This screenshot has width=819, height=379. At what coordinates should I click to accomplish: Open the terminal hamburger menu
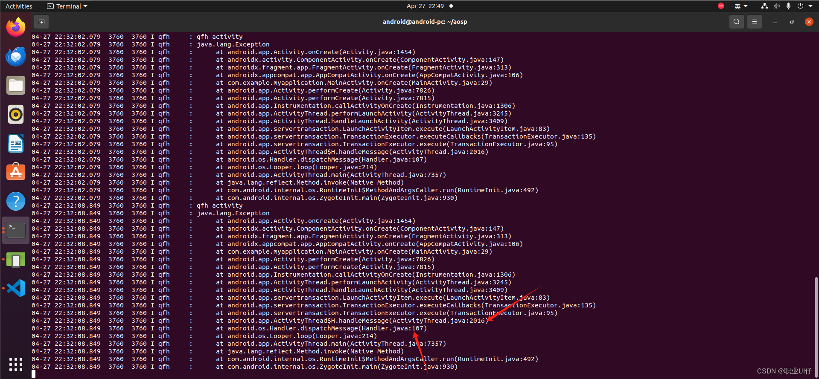754,22
